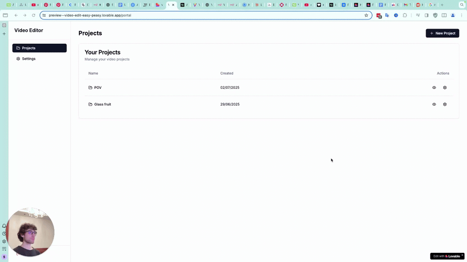Click the gear icon on the Glass fruit row
The width and height of the screenshot is (467, 262).
(x=445, y=104)
